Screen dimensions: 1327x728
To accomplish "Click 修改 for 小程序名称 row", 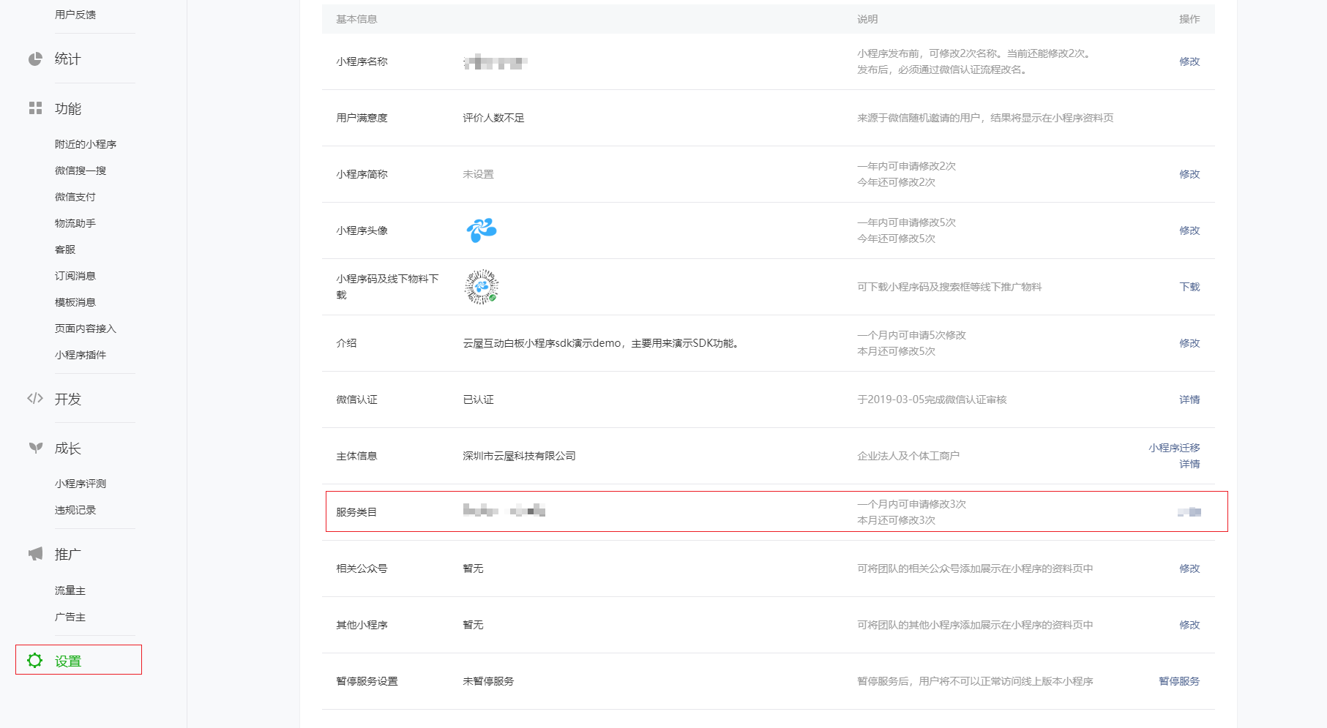I will [x=1189, y=61].
